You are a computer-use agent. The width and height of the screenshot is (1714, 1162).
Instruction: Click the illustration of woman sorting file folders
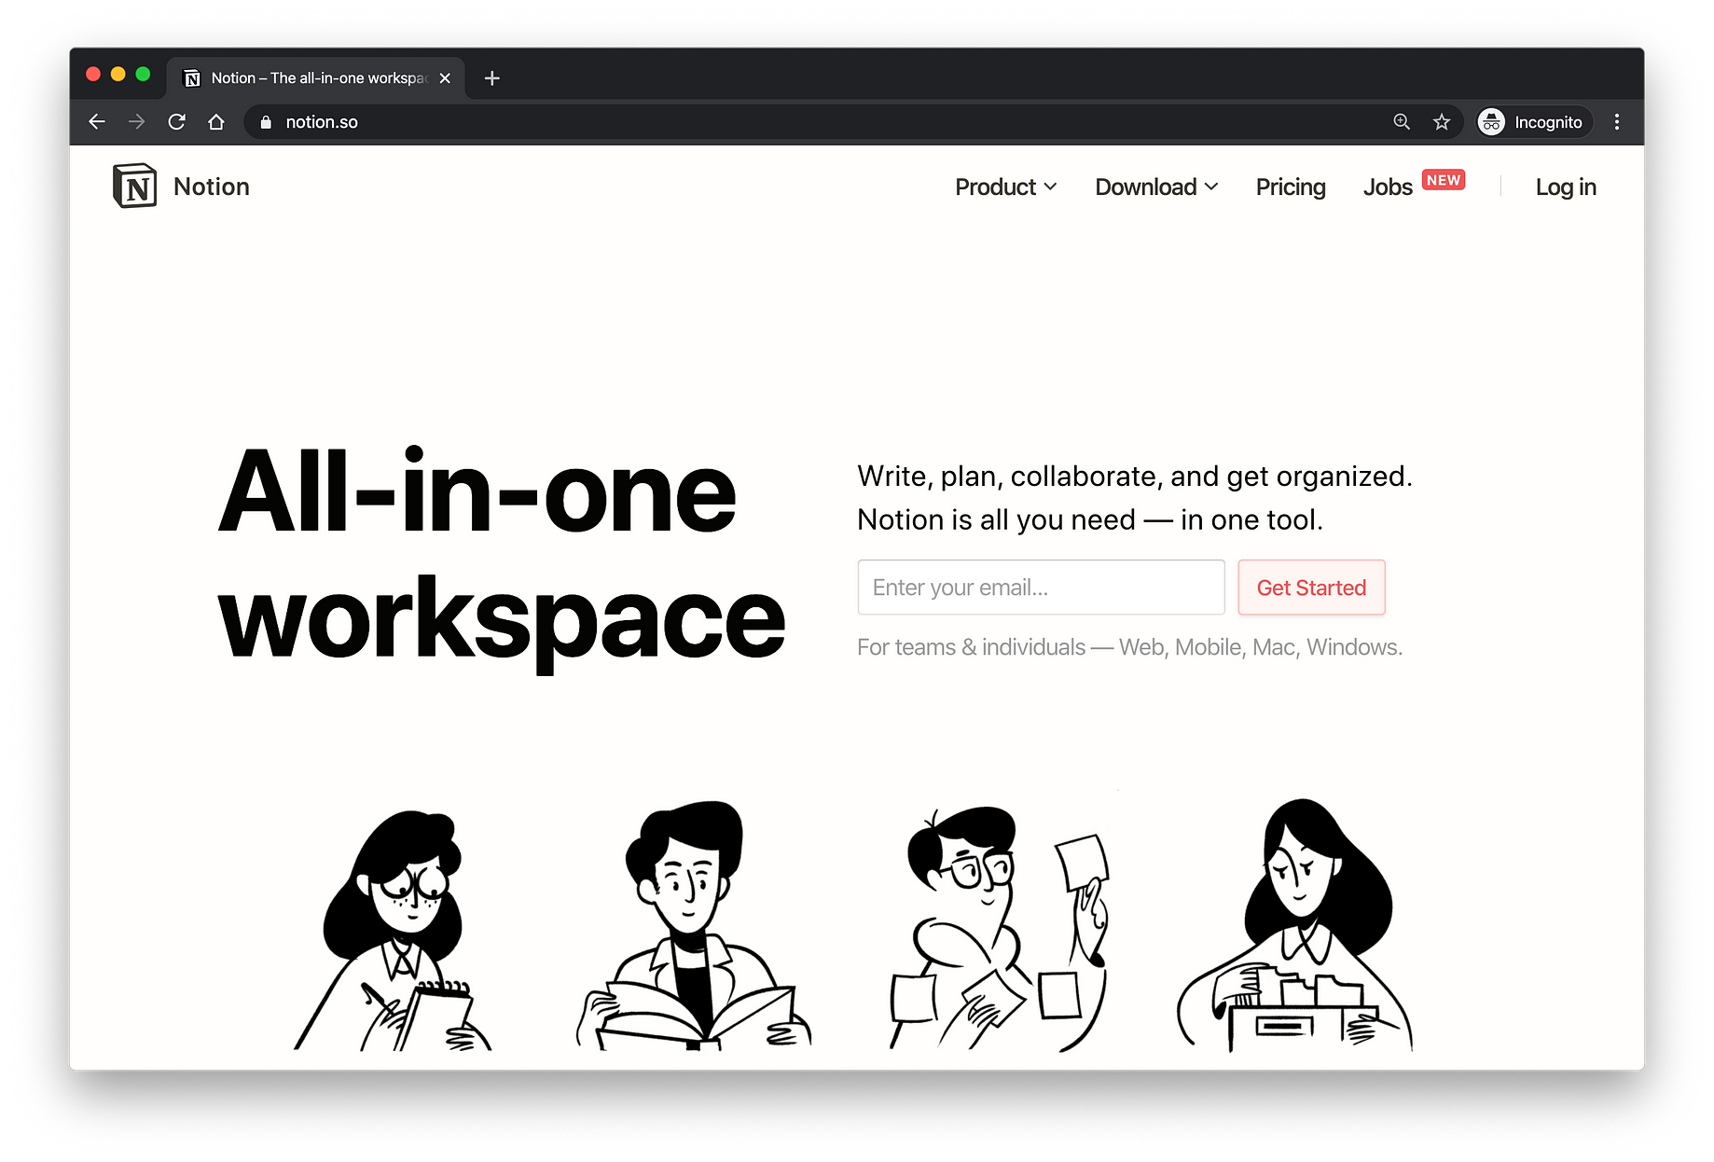point(1295,925)
